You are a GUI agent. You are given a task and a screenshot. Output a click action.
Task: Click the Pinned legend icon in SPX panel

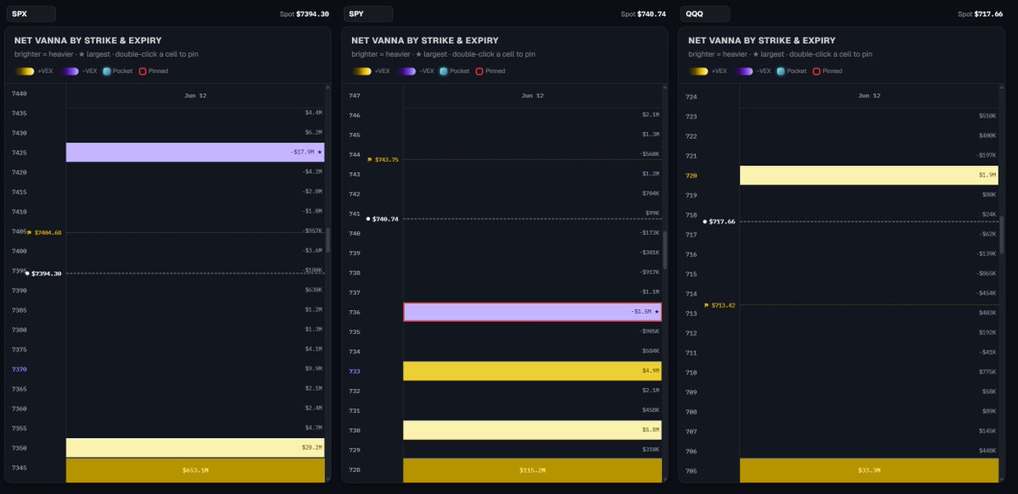click(x=143, y=71)
